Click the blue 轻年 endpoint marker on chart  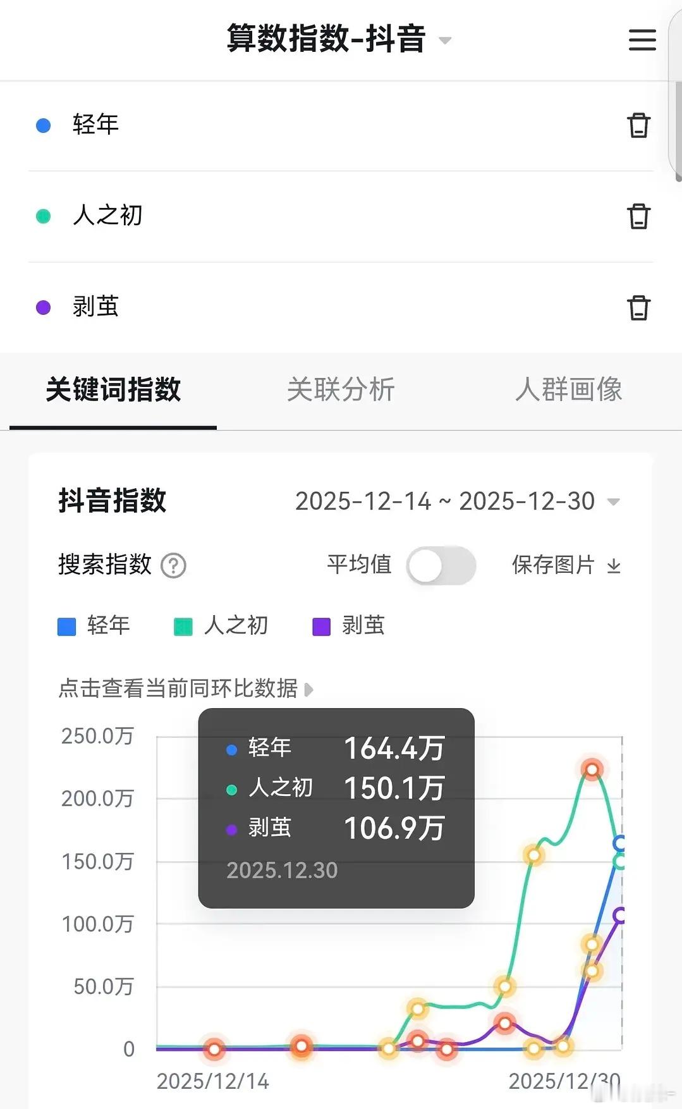(620, 843)
